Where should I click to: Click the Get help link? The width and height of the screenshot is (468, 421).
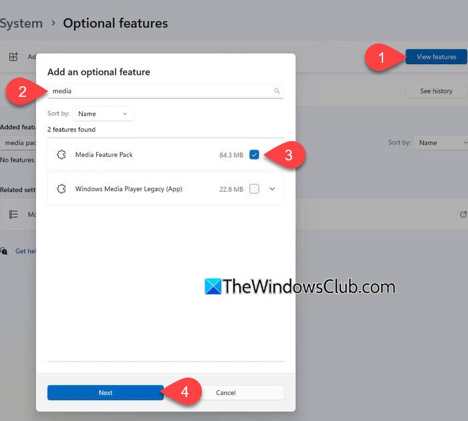(x=25, y=251)
